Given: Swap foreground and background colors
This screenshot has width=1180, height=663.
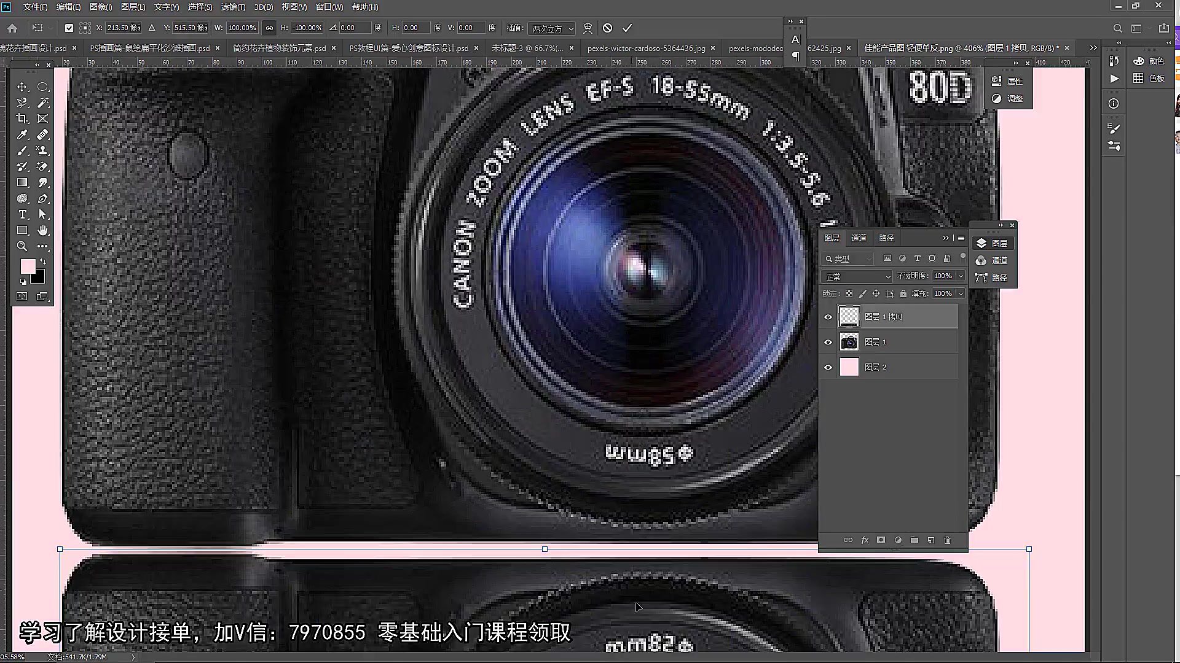Looking at the screenshot, I should tap(42, 262).
